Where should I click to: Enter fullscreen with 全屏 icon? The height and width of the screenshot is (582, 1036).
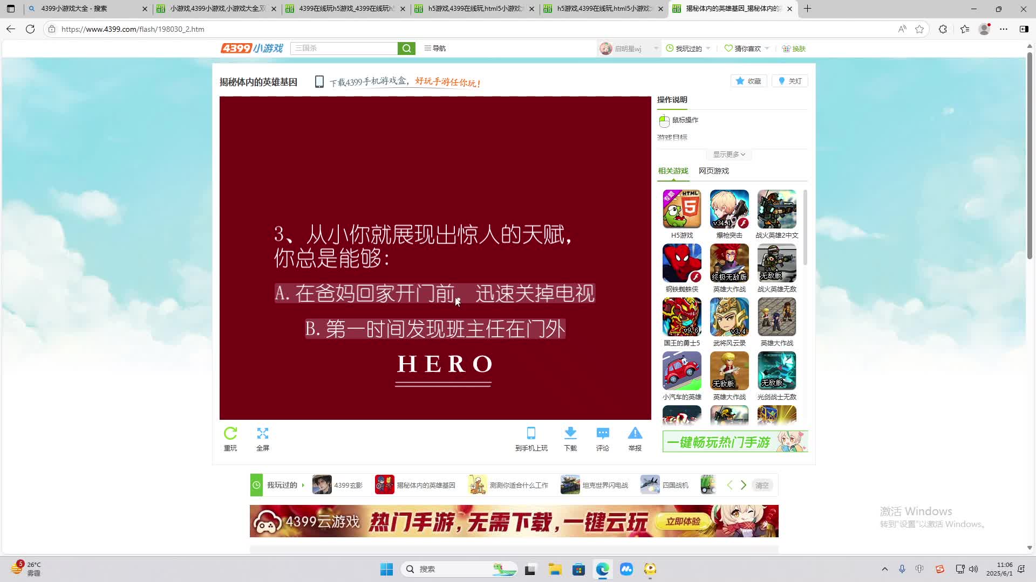[263, 434]
